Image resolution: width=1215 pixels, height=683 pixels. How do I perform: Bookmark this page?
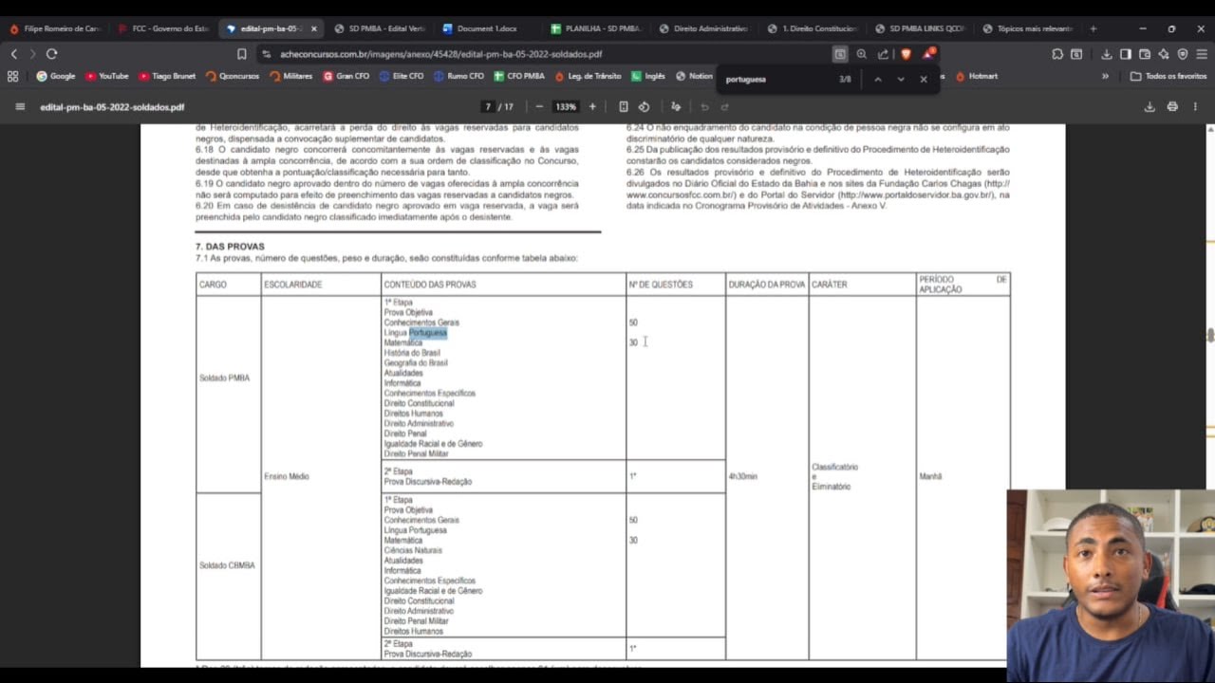coord(242,54)
